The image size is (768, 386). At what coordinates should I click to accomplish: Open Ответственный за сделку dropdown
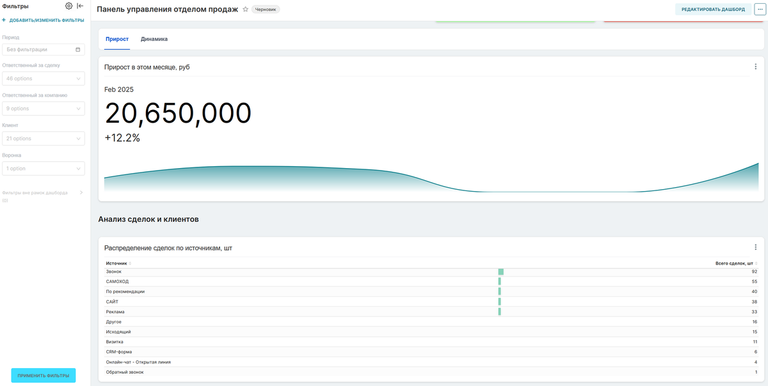(44, 79)
